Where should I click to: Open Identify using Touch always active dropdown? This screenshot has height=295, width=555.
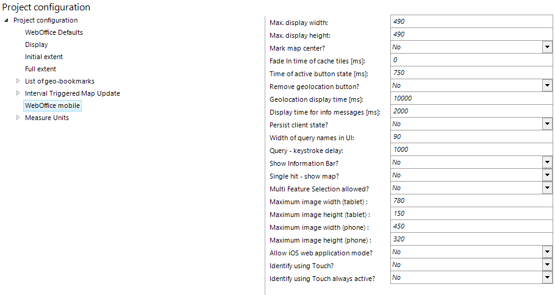[x=546, y=278]
